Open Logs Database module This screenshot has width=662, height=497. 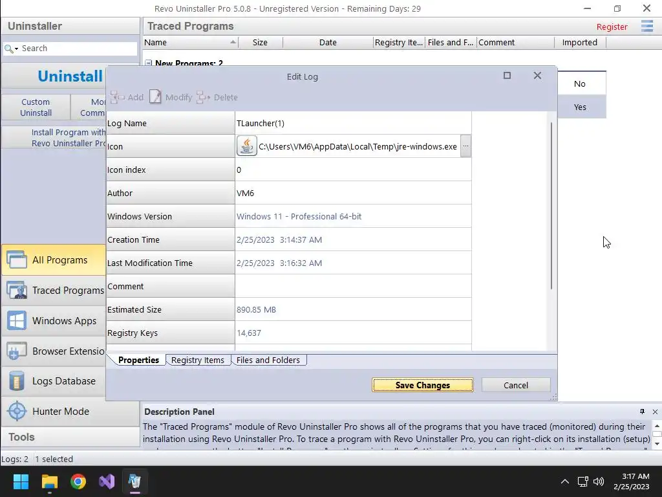pos(54,381)
